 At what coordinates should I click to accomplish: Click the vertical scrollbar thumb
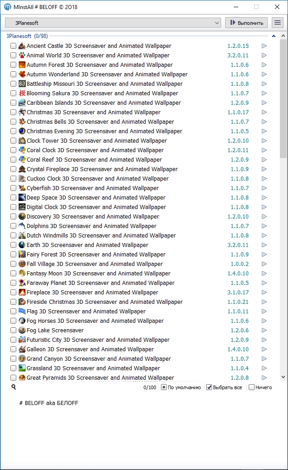(283, 98)
